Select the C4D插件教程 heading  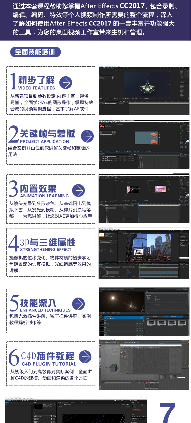coord(48,356)
